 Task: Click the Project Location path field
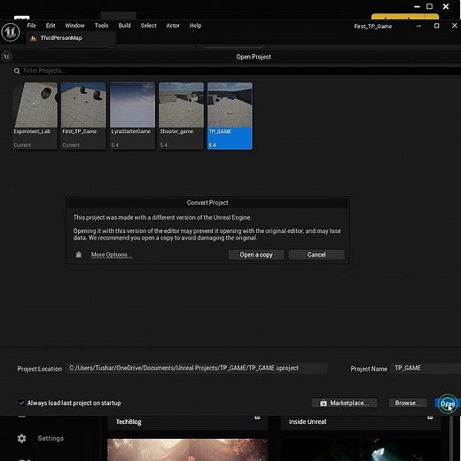click(197, 368)
